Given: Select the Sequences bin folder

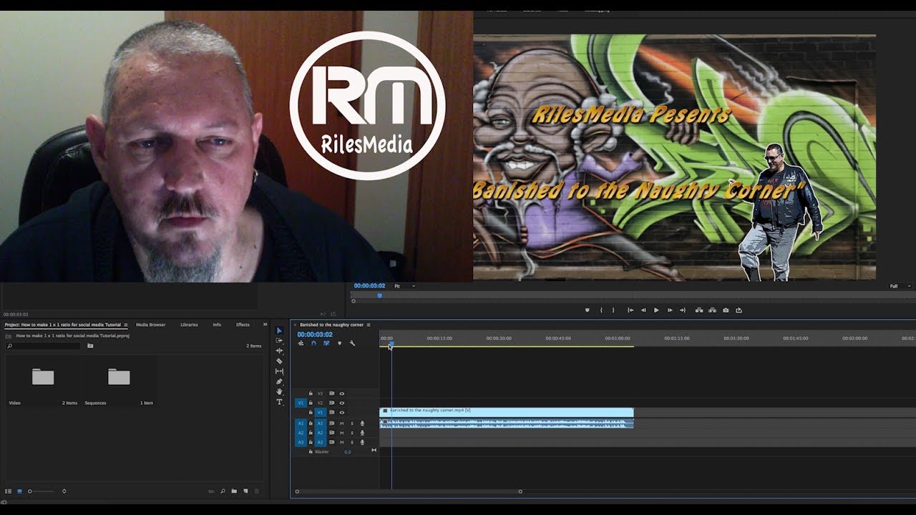Looking at the screenshot, I should pyautogui.click(x=119, y=376).
